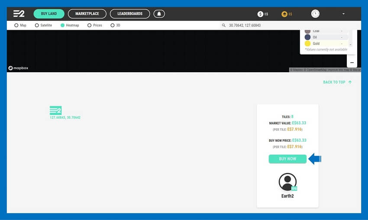Click the Gold row label in legend
Viewport: 368px width, 220px height.
[x=316, y=44]
